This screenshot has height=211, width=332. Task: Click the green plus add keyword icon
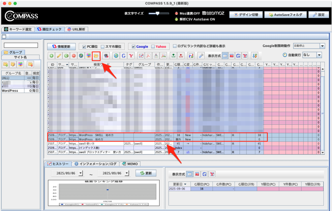(x=52, y=56)
